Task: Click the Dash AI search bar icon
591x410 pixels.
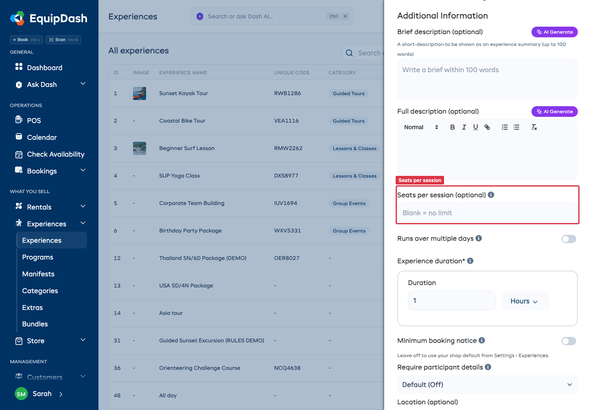Action: click(200, 16)
